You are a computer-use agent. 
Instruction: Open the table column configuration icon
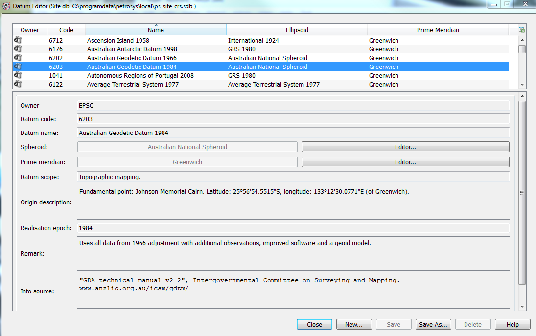click(x=522, y=30)
